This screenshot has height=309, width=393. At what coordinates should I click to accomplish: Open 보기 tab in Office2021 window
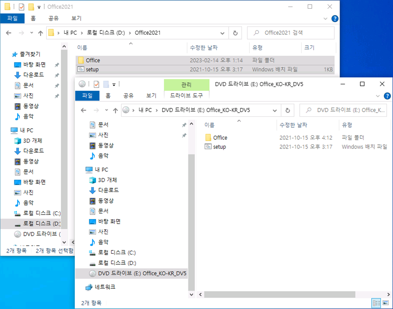[x=76, y=18]
